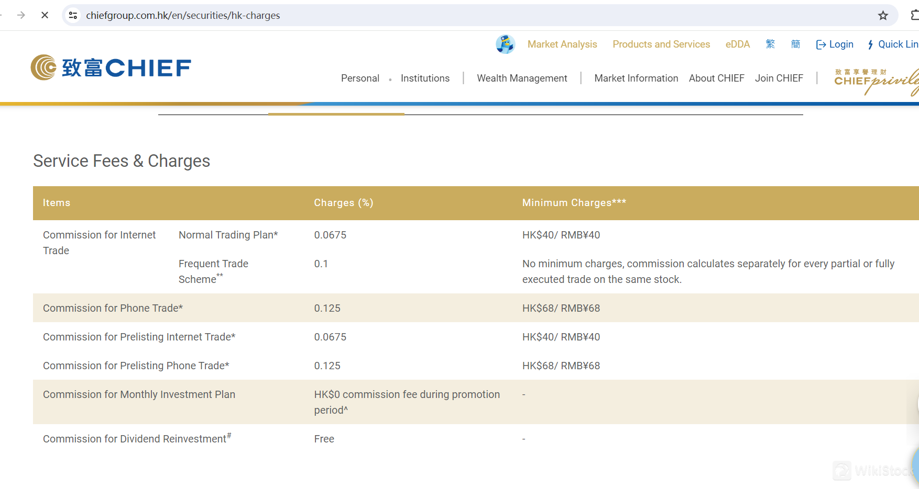Expand Market Information menu

[636, 78]
